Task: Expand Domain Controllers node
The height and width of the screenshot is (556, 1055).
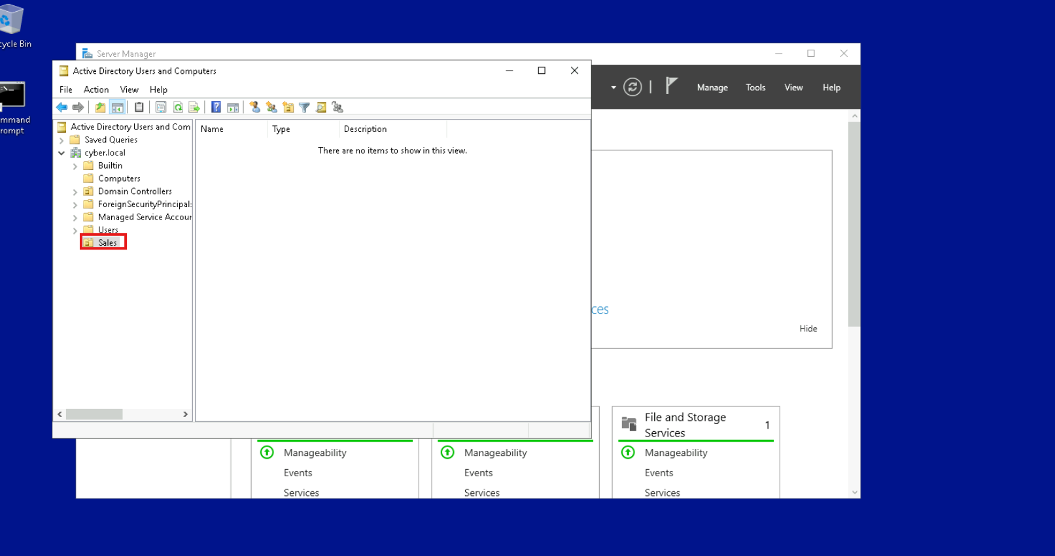Action: point(75,192)
